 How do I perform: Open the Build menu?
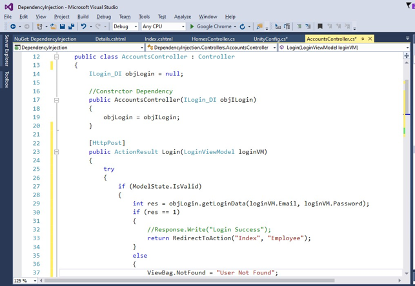tap(83, 17)
